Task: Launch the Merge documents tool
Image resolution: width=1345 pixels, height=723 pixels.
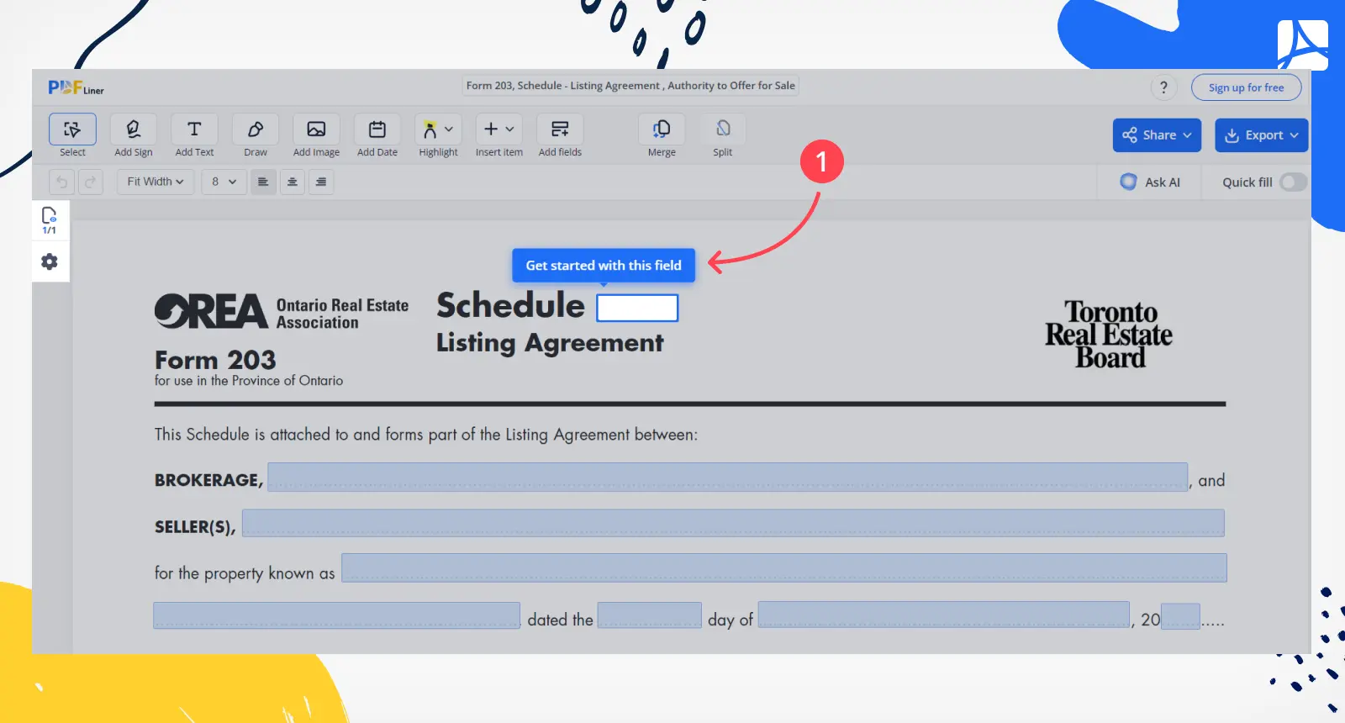Action: click(662, 129)
